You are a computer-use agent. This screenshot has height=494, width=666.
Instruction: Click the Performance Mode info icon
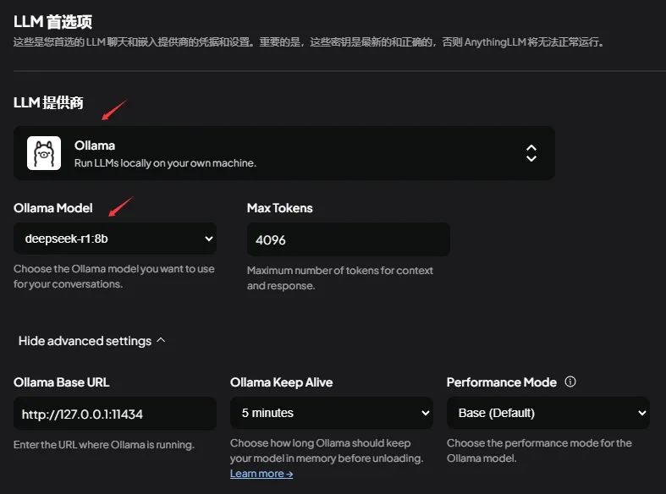(570, 381)
